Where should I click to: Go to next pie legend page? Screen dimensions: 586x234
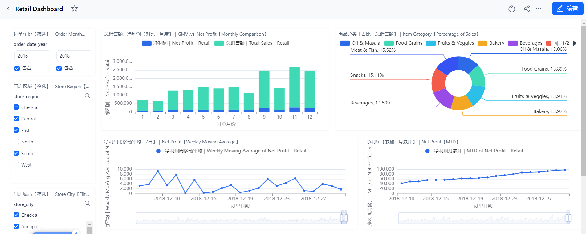575,43
